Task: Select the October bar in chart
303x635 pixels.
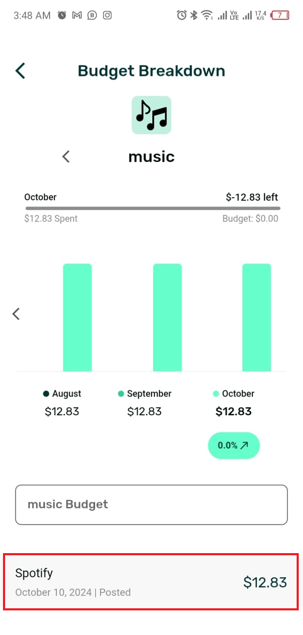Action: [x=256, y=317]
